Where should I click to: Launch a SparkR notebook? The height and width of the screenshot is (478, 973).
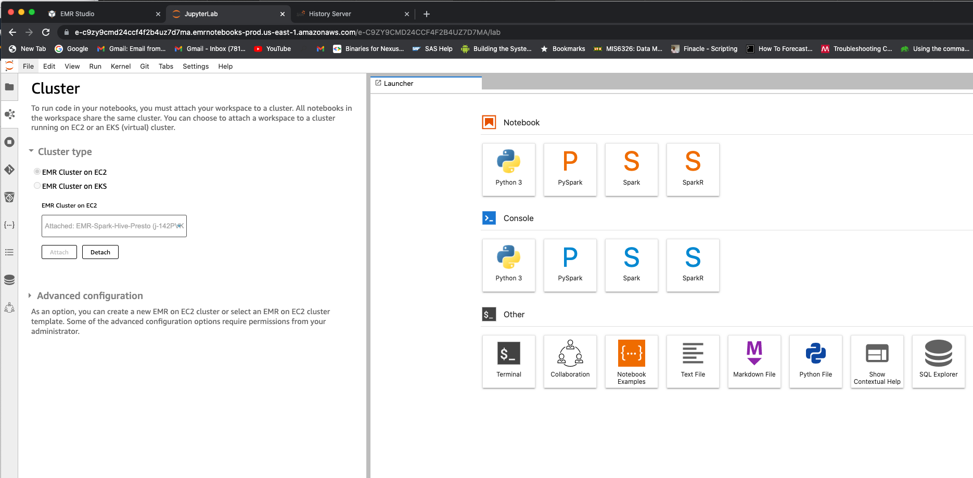pyautogui.click(x=693, y=170)
